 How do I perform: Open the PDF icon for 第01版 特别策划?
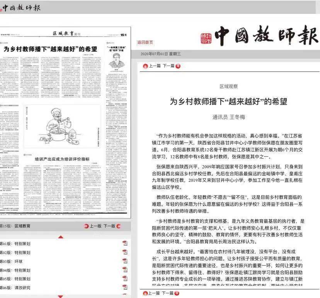point(125,243)
